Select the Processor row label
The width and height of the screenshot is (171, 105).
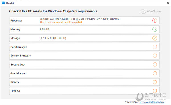(16, 20)
